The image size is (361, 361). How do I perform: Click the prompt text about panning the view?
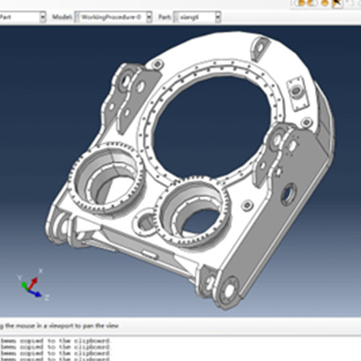59,326
